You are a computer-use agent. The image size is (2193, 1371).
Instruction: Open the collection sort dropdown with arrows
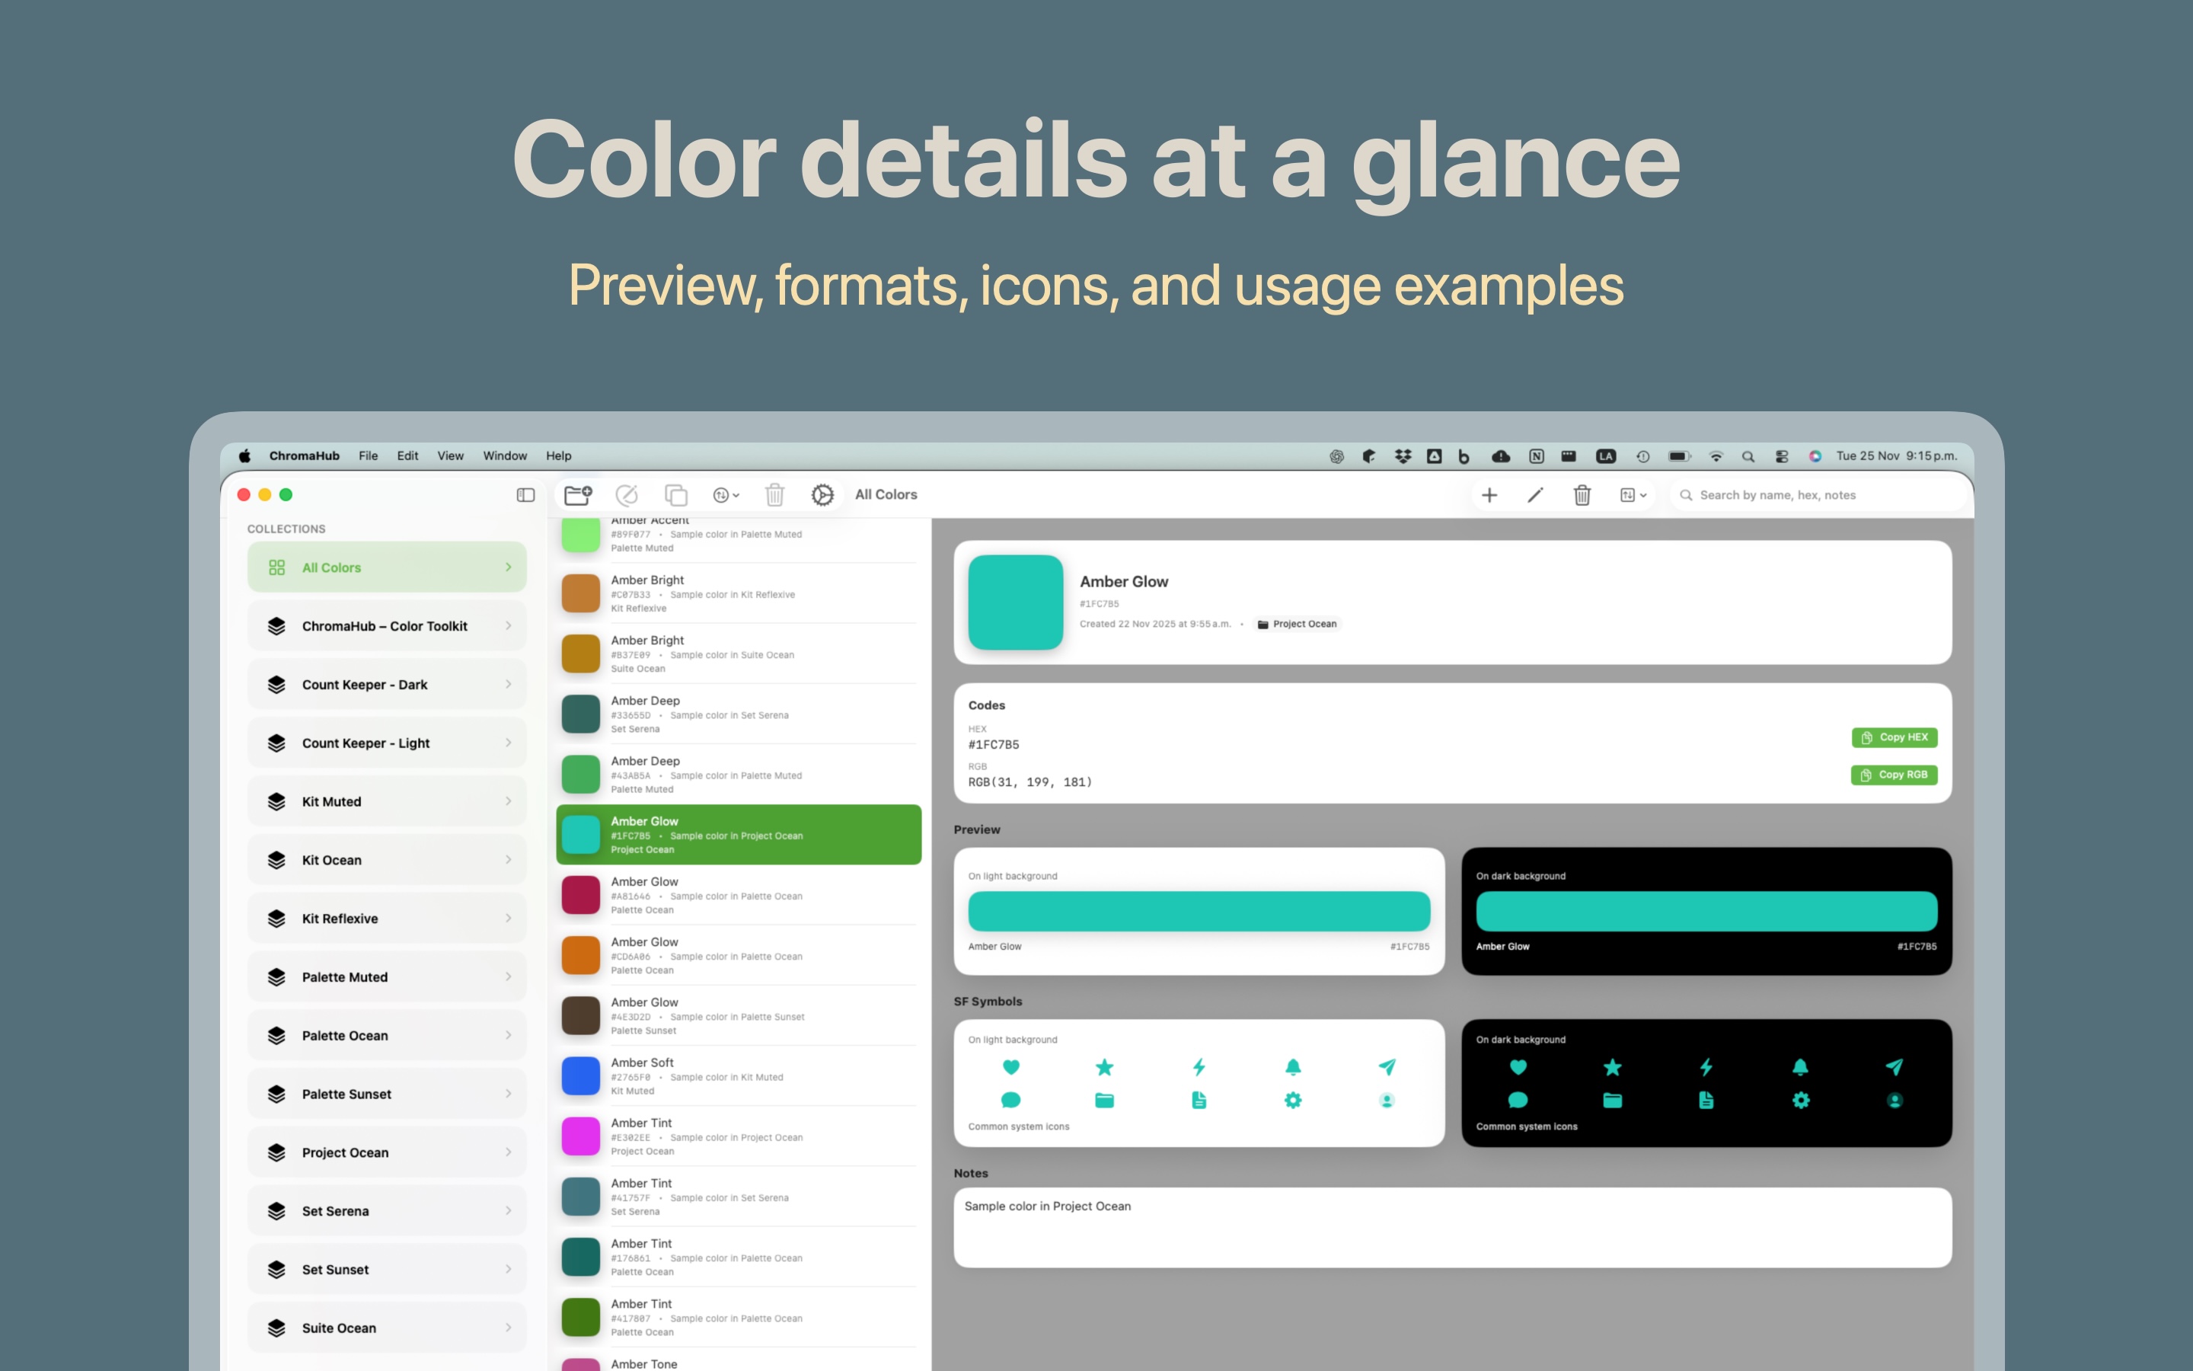[726, 495]
